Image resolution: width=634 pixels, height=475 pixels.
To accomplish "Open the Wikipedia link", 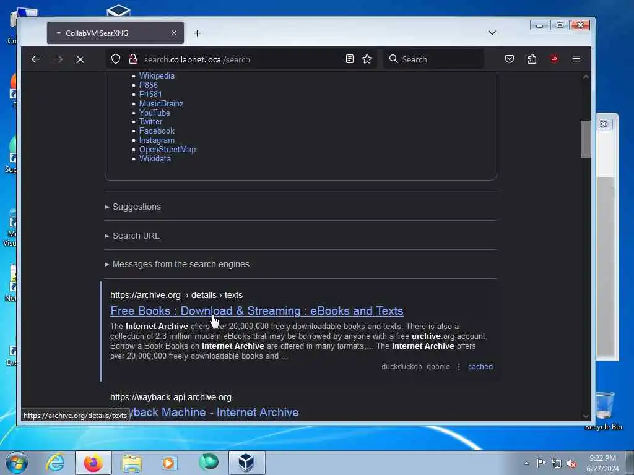I will pyautogui.click(x=157, y=76).
